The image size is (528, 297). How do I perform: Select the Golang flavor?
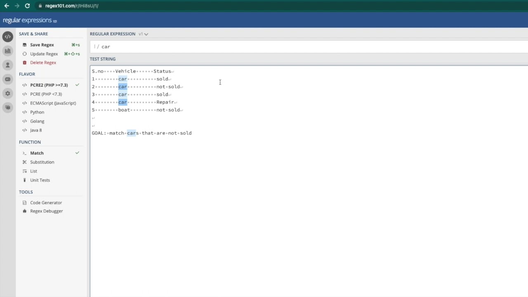tap(37, 121)
